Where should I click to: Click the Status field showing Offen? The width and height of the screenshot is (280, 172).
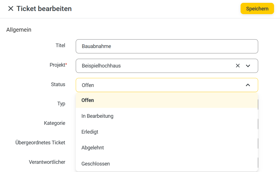[167, 85]
